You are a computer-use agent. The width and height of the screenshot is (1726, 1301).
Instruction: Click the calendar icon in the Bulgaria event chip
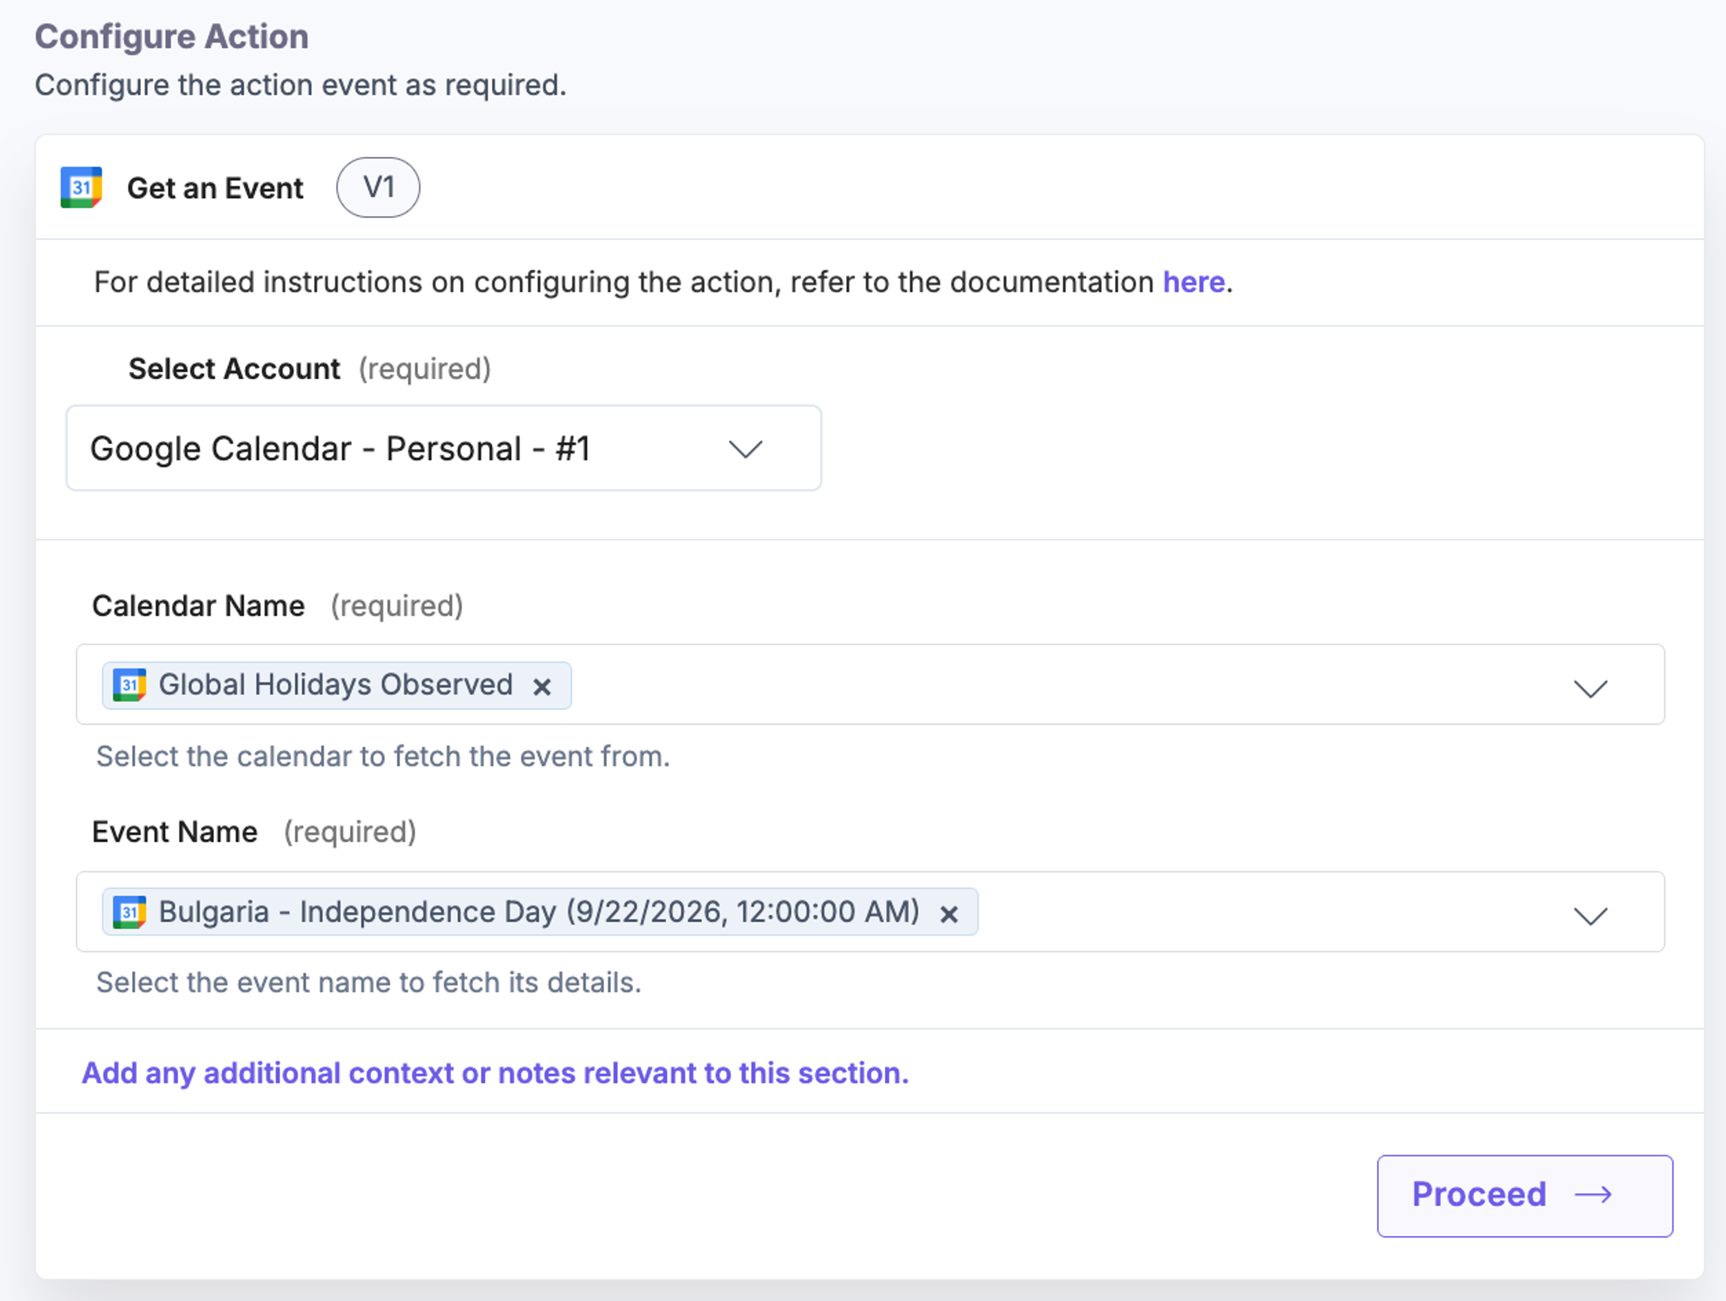click(129, 912)
